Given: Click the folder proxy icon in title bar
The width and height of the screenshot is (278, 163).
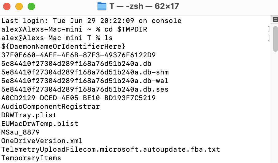Looking at the screenshot, I should click(102, 6).
